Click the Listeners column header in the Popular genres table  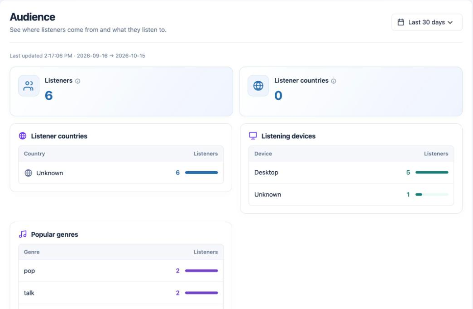pos(205,252)
